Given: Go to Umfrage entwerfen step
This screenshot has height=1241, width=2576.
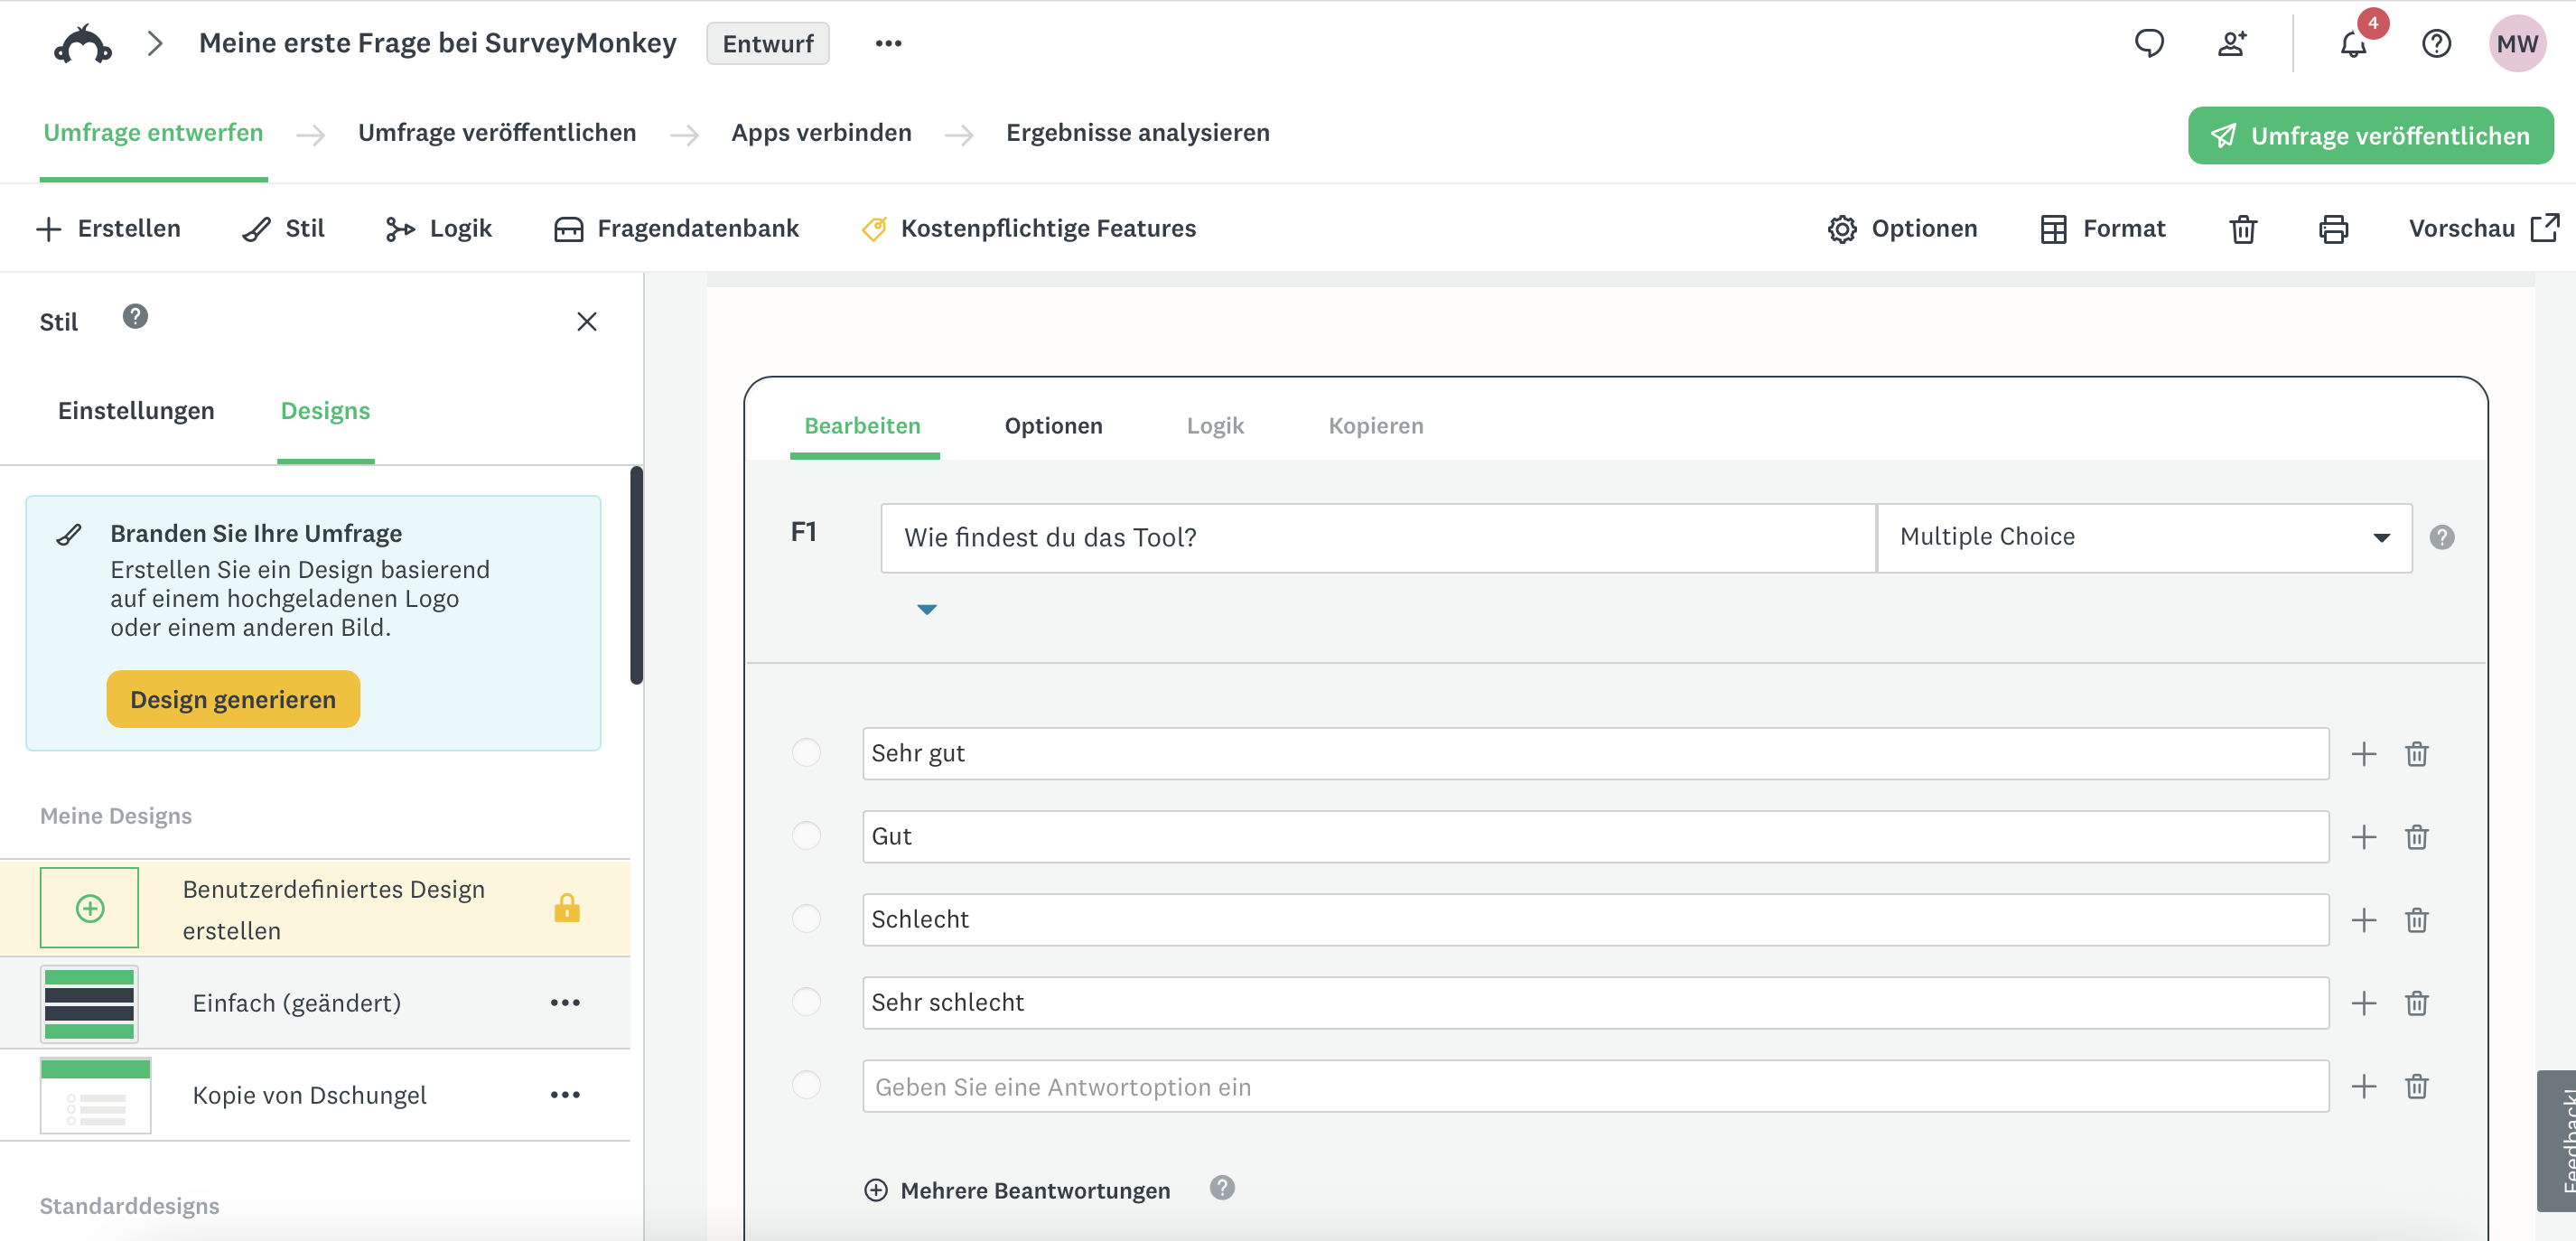Looking at the screenshot, I should coord(153,133).
